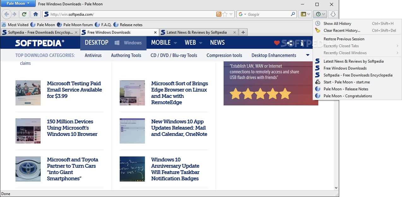Click the Reload page icon
The width and height of the screenshot is (402, 197).
(x=24, y=14)
